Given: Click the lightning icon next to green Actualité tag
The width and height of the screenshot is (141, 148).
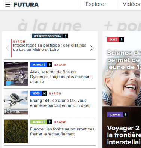Looking at the screenshot, I should (x=49, y=122).
